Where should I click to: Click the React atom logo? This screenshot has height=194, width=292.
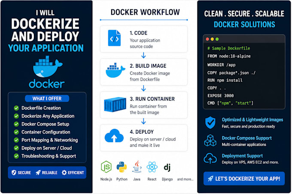coord(152,167)
